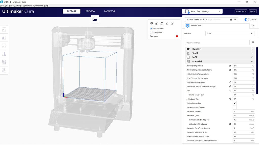Screen dimensions: 259x145
Task: Click formula icon for Retraction Prime Speed
Action: click(x=230, y=124)
